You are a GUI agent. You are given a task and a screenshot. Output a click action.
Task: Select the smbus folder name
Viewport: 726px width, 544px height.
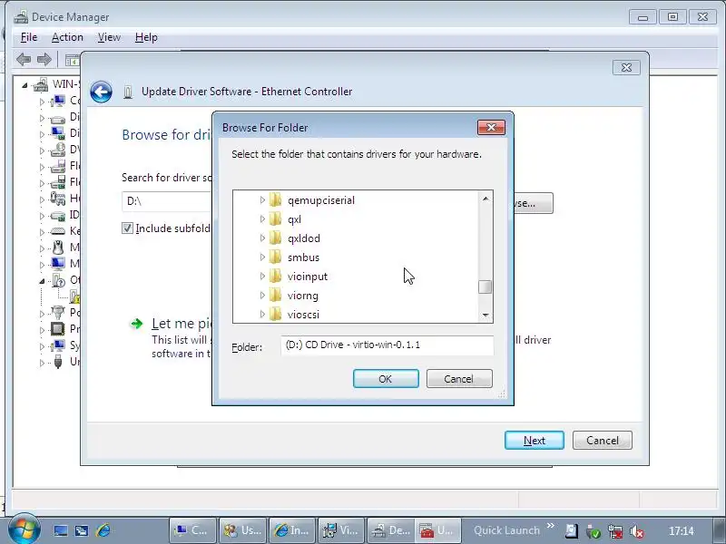303,257
